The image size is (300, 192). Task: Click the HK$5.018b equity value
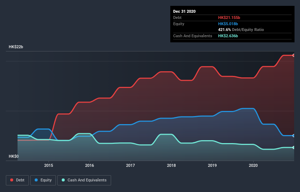(x=228, y=24)
